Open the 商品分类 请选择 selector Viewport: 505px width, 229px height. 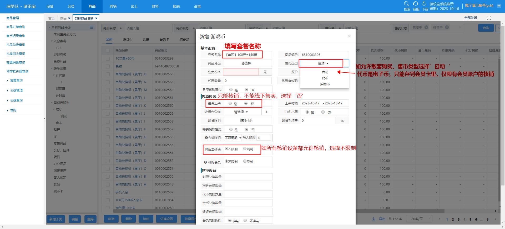pyautogui.click(x=247, y=63)
